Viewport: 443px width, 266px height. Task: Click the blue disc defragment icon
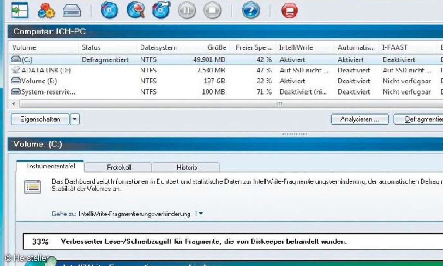pos(110,10)
